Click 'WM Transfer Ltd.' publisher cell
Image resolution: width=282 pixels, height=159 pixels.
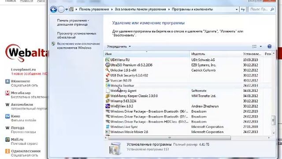(x=204, y=96)
